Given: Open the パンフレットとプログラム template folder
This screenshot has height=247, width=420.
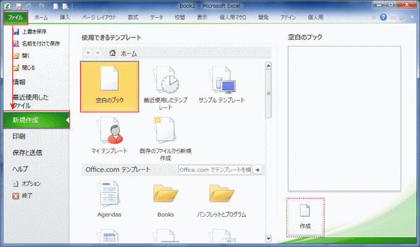Looking at the screenshot, I should pos(222,200).
